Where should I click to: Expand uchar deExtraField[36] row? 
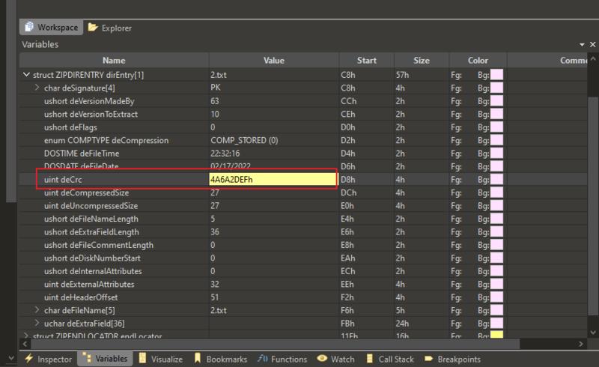[x=37, y=323]
